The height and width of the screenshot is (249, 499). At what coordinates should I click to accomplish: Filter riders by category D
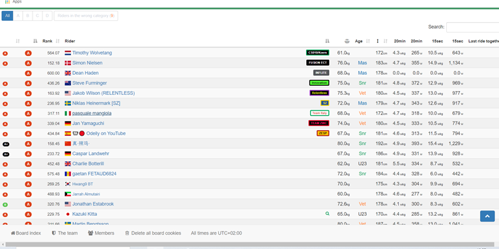[x=48, y=16]
